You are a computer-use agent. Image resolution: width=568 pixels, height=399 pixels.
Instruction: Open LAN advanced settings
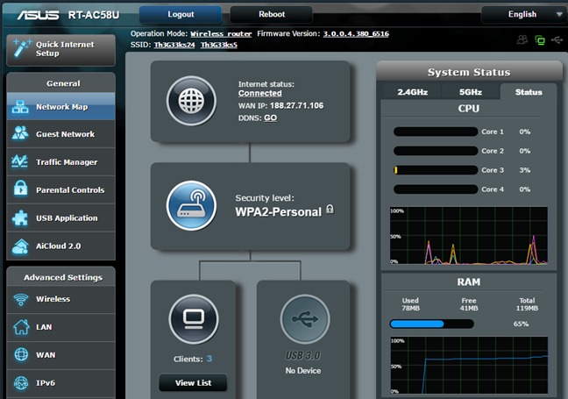pyautogui.click(x=60, y=327)
